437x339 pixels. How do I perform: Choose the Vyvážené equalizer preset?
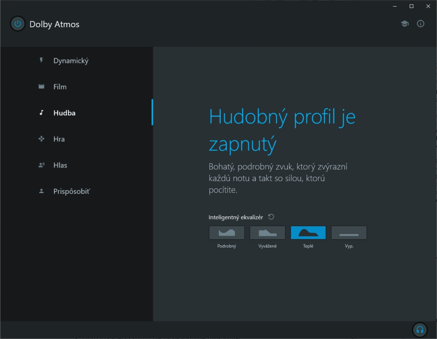click(267, 233)
